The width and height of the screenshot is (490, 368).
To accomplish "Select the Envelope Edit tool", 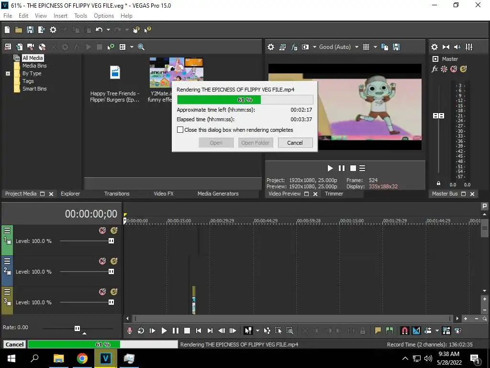I will tap(267, 331).
